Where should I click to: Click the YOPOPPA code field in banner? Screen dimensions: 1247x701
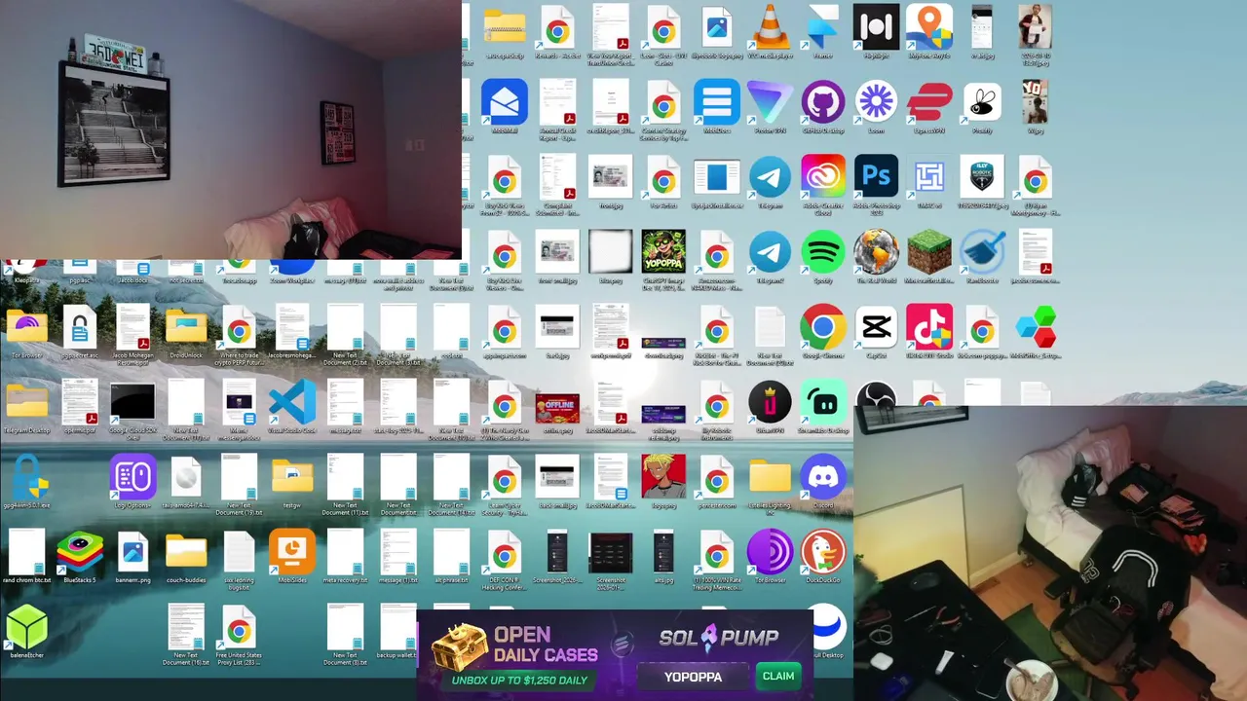point(693,677)
